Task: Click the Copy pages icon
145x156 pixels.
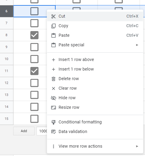Action: click(x=54, y=26)
